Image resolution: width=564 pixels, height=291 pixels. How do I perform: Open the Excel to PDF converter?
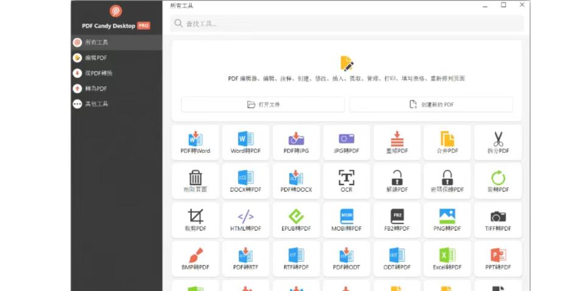pyautogui.click(x=448, y=259)
